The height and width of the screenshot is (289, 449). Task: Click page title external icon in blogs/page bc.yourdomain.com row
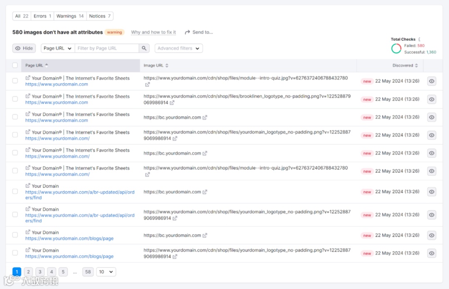click(x=28, y=232)
